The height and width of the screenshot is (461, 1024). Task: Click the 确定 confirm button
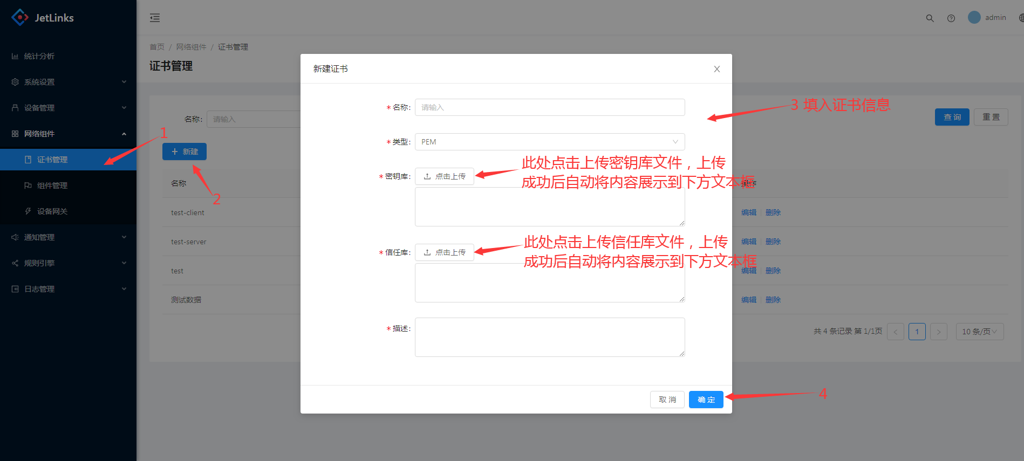[x=706, y=400]
